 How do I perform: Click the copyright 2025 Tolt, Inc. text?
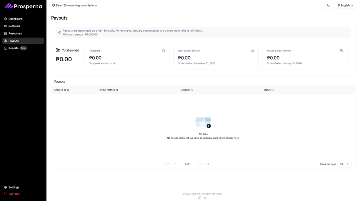202,194
